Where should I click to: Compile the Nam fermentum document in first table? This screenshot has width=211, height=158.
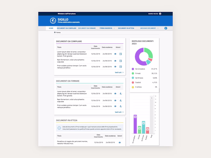(x=121, y=61)
